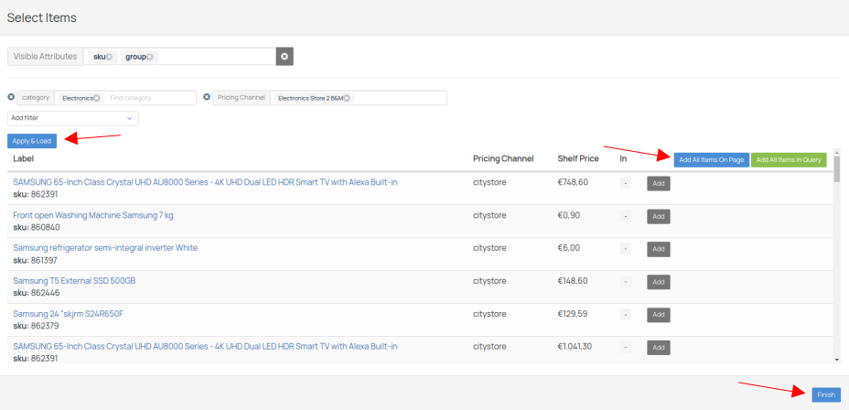Click the scrollbar down arrow

836,359
